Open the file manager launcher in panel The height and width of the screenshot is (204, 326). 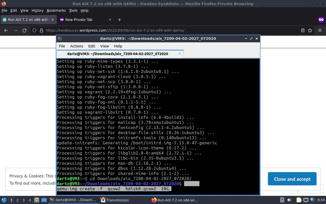(x=36, y=200)
